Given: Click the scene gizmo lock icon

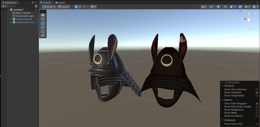Looking at the screenshot, I should coord(255,13).
